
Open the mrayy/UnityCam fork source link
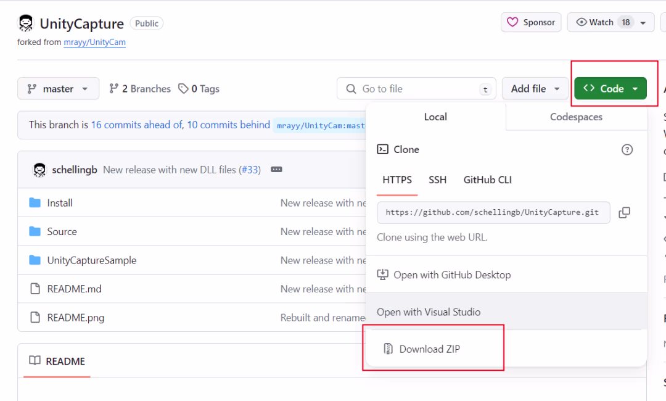(x=95, y=42)
